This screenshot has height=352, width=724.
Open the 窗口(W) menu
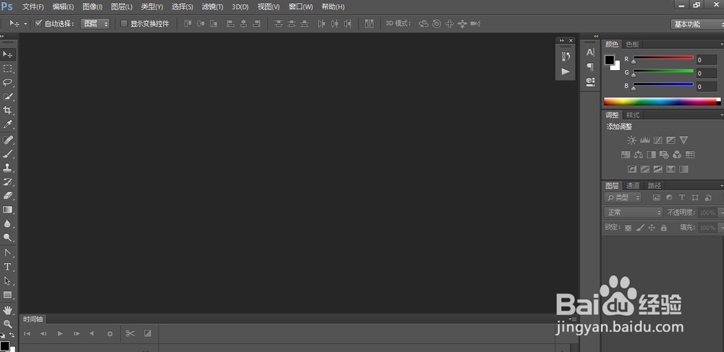pos(300,7)
